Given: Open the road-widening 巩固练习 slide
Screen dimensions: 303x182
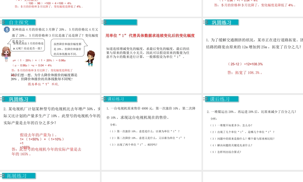Looking at the screenshot, I should pos(253,56).
